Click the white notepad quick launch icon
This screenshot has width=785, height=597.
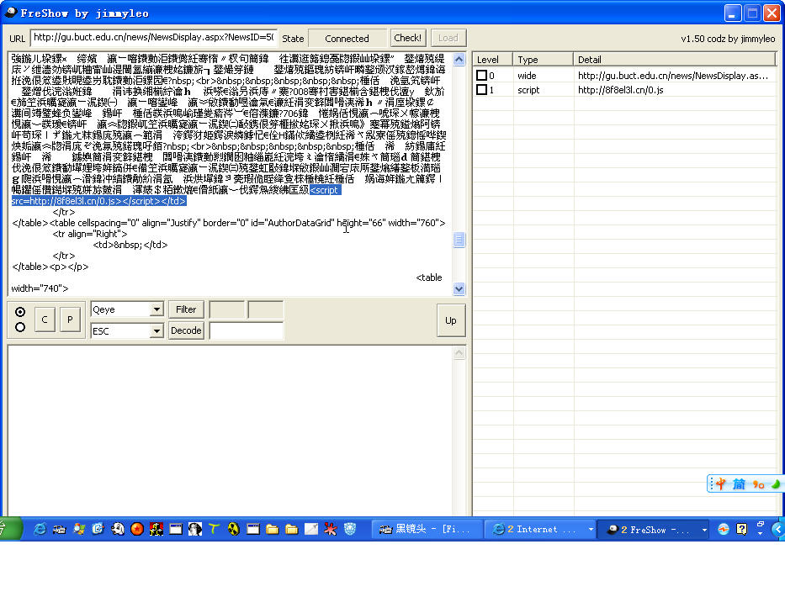(x=311, y=529)
